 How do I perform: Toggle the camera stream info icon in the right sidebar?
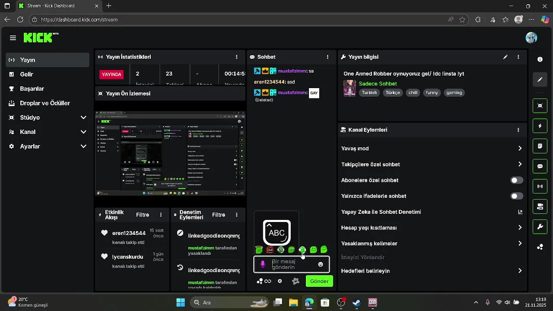coord(540,206)
